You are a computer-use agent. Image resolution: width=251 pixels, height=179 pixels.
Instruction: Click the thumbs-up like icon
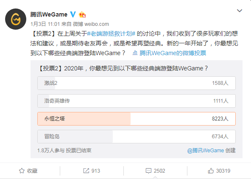point(211,171)
